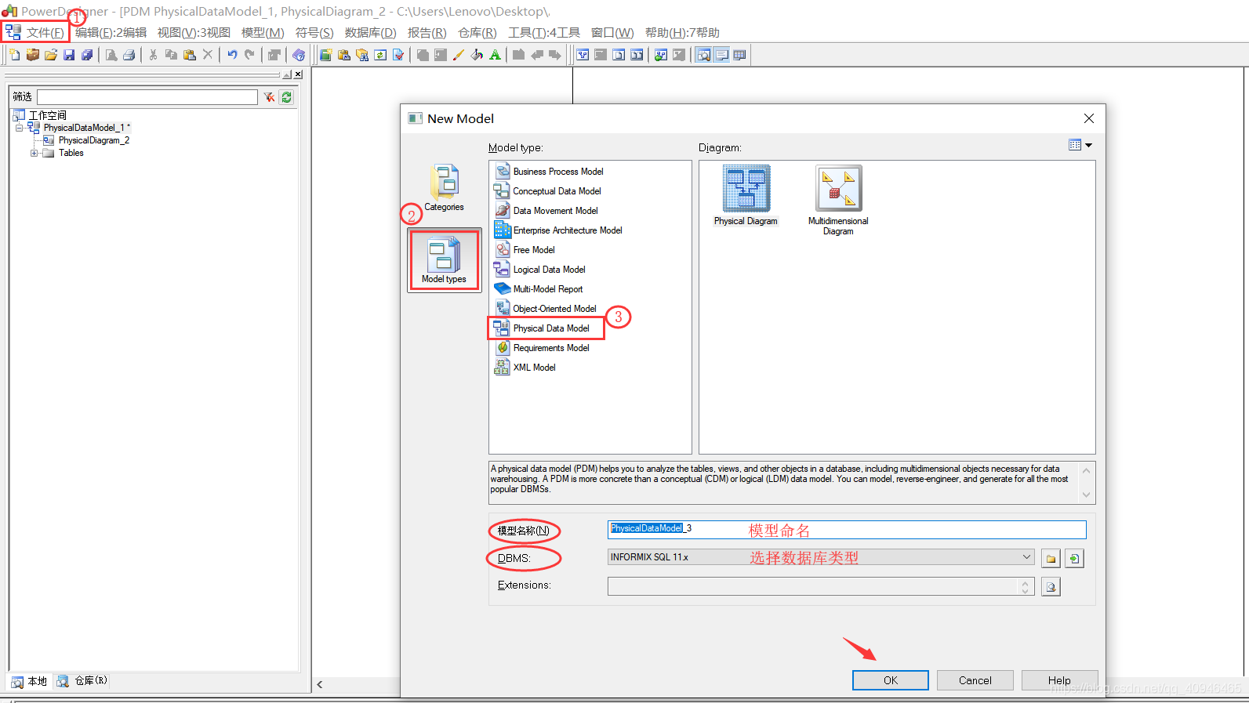Click the Cancel button
Viewport: 1249px width, 703px height.
[x=975, y=680]
